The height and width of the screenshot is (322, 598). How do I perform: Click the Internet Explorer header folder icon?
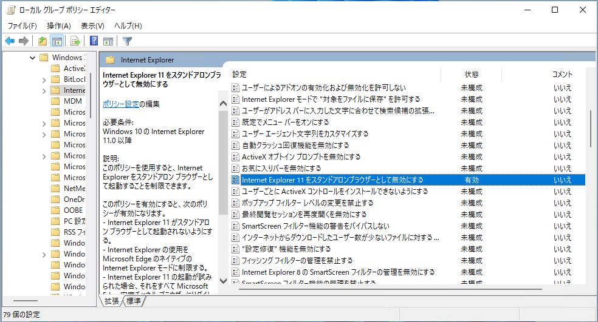click(110, 60)
